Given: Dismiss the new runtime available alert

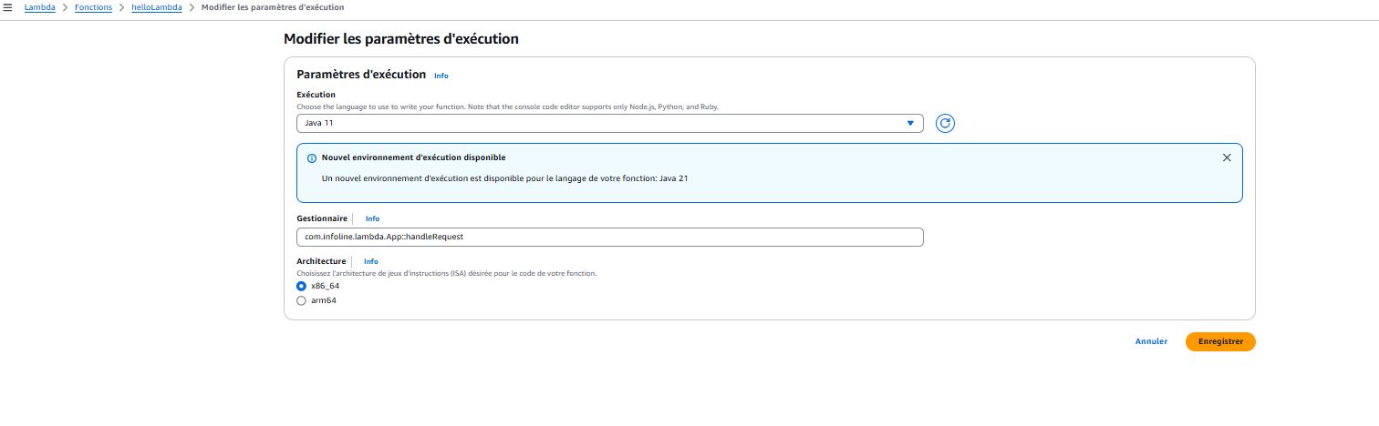Looking at the screenshot, I should pos(1227,157).
